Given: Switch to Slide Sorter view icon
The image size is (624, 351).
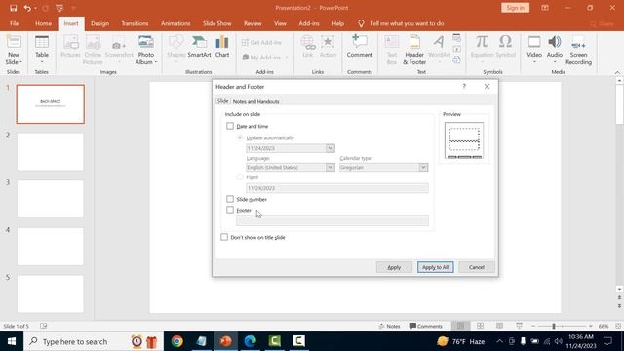Looking at the screenshot, I should point(480,326).
